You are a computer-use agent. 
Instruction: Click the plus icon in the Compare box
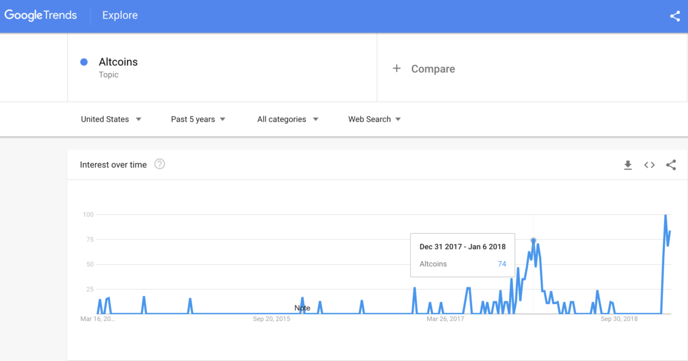[397, 69]
